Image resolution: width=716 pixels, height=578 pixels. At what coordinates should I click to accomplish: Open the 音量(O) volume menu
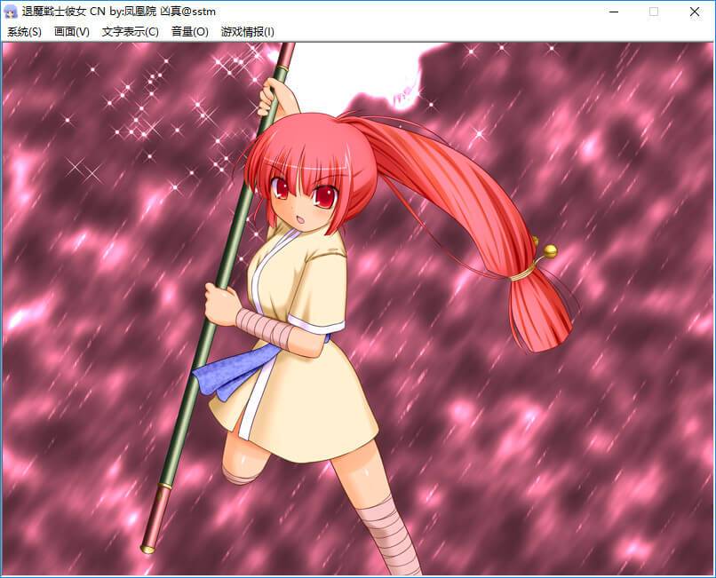190,32
